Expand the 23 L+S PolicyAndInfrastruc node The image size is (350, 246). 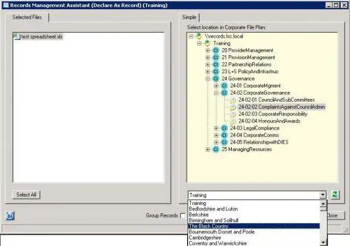[208, 72]
